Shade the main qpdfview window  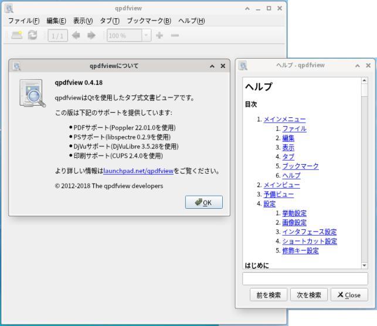click(x=247, y=8)
